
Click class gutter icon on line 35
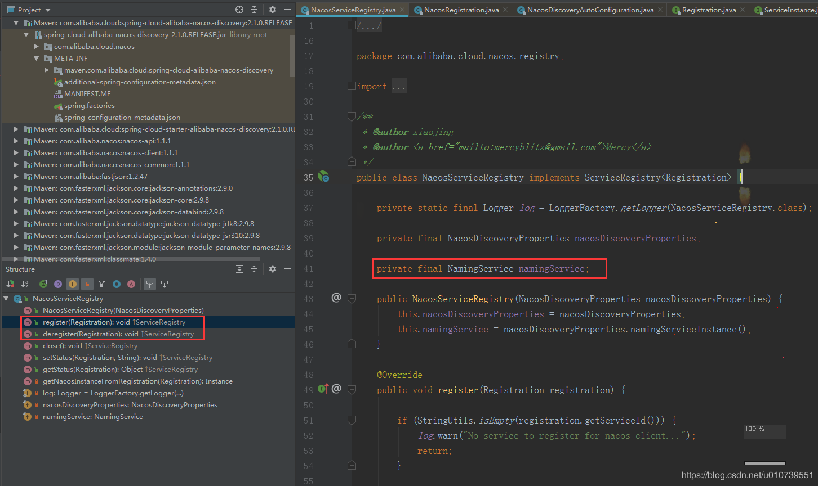click(323, 177)
